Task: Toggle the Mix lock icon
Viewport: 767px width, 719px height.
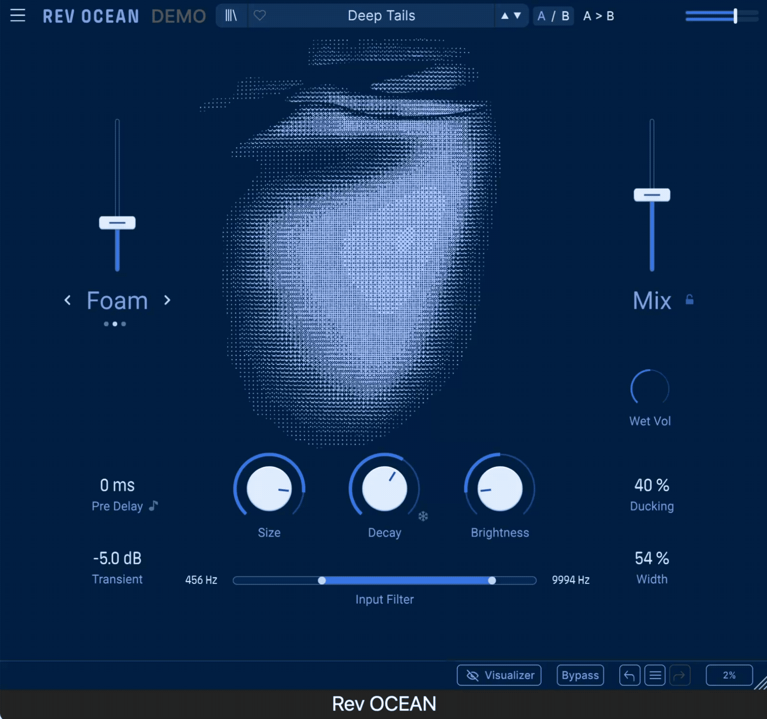Action: (690, 300)
